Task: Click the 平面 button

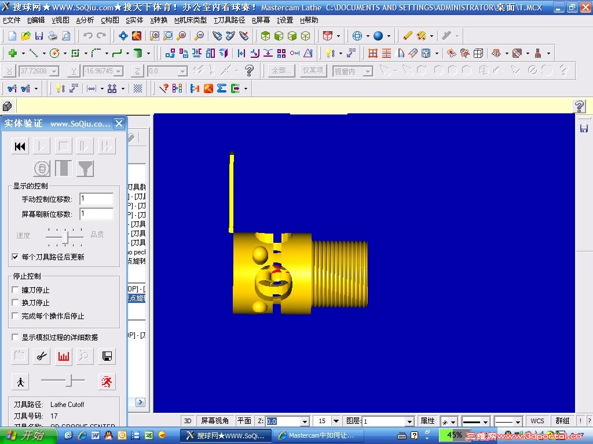Action: point(244,421)
